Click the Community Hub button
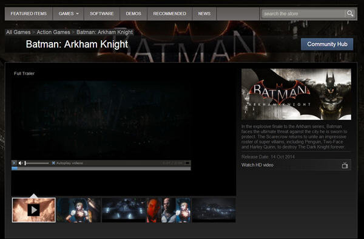The image size is (364, 239). 327,44
